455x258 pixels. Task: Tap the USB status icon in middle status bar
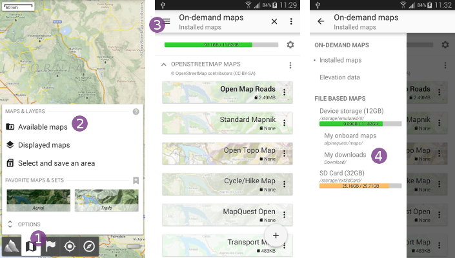coord(163,5)
